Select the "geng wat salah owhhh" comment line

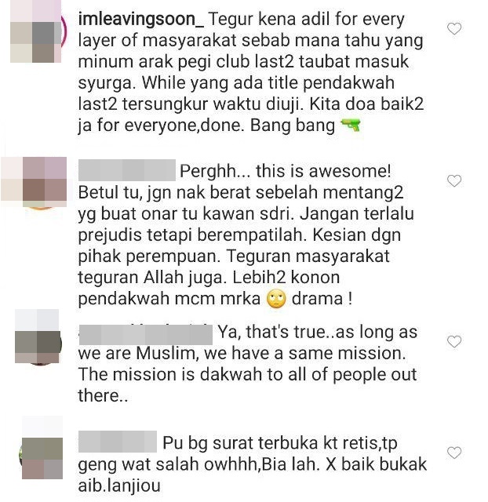point(253,464)
